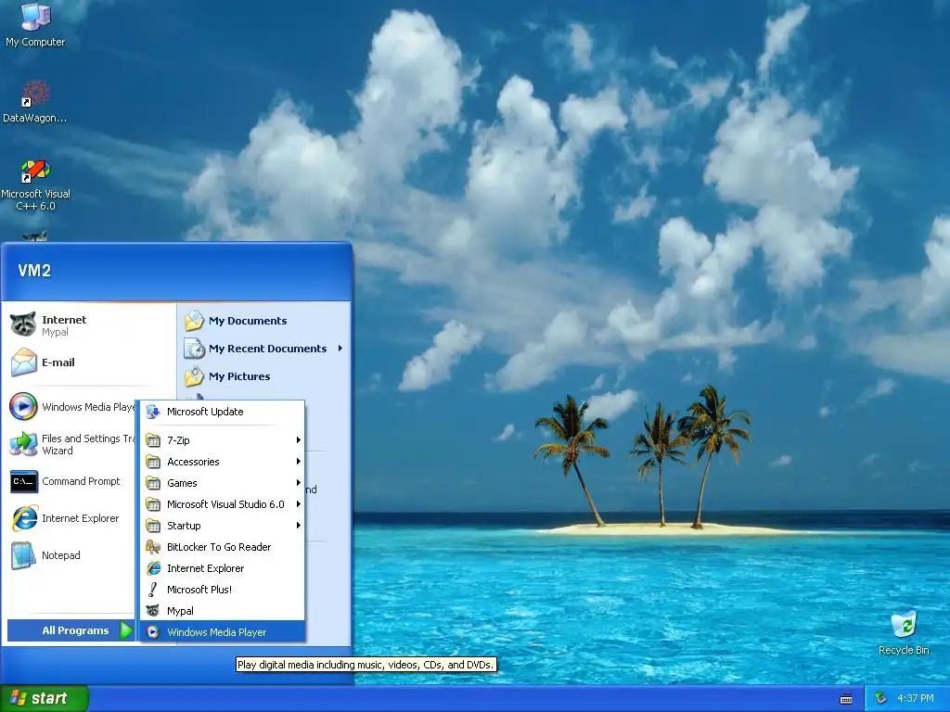Click the Accessories folder icon
950x712 pixels.
click(153, 462)
